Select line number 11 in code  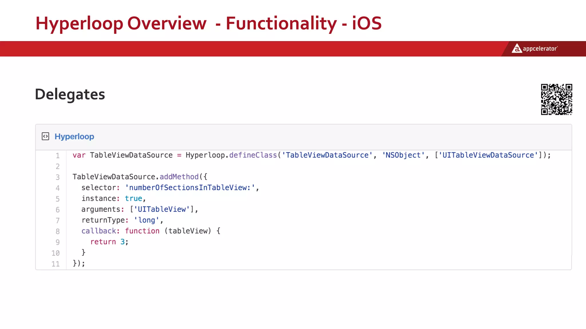[x=56, y=264]
